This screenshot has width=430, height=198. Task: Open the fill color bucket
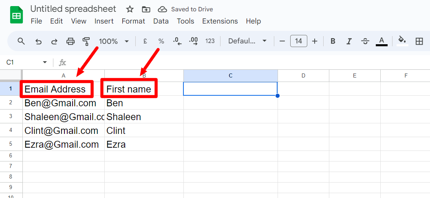402,41
